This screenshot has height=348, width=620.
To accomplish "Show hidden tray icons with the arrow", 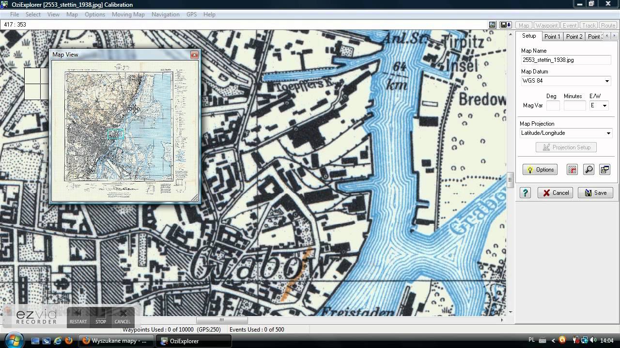I will (x=554, y=341).
